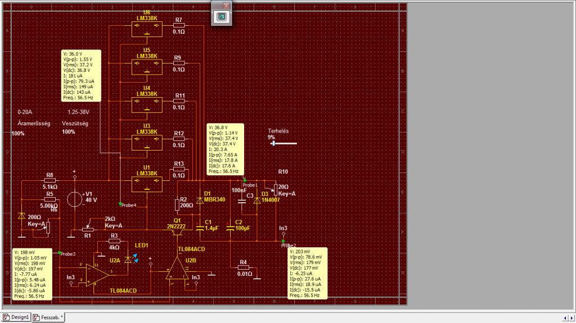Click the cyan icon in floating toolbar
576x323 pixels.
[x=222, y=17]
